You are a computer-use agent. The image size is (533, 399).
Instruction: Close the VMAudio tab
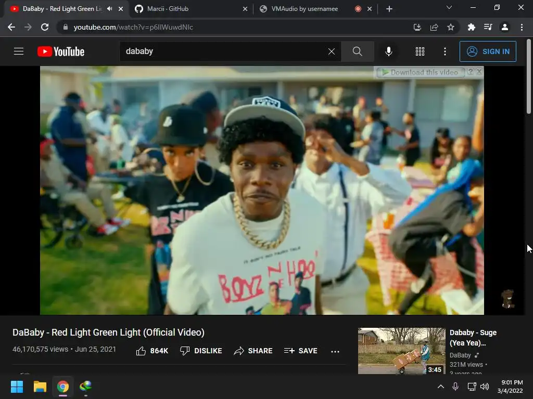tap(370, 9)
